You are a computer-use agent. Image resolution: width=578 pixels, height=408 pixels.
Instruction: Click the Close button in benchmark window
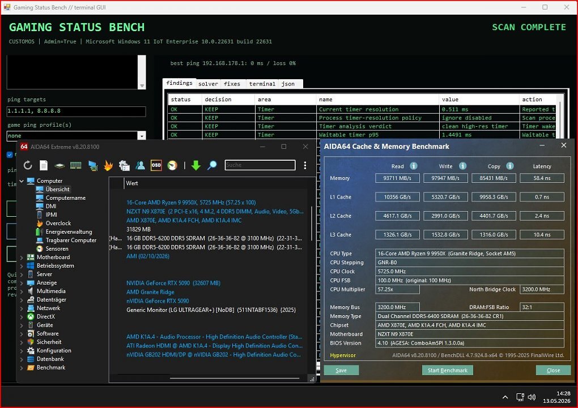click(x=553, y=370)
